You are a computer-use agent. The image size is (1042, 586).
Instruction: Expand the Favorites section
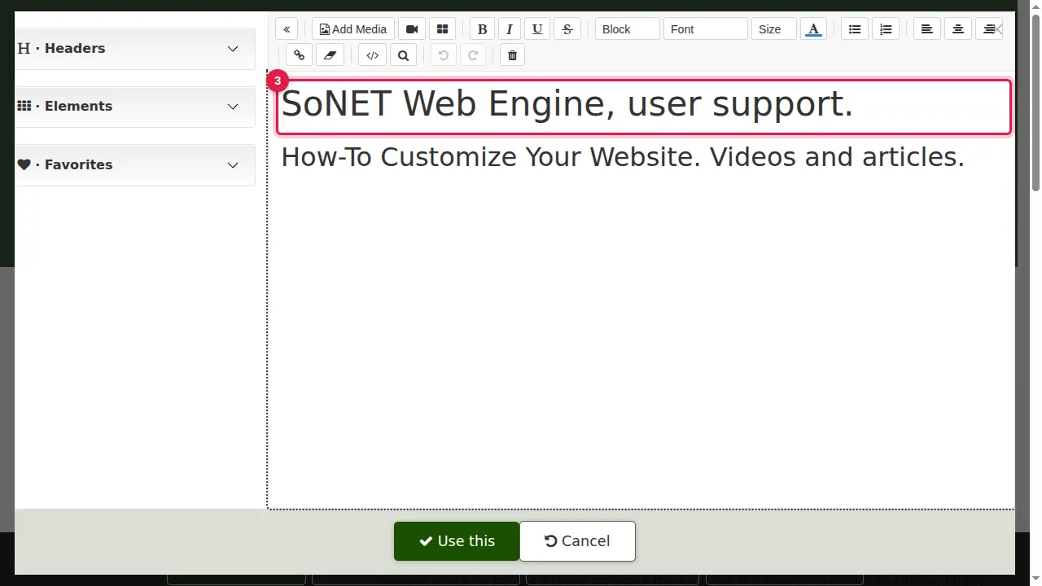click(x=134, y=165)
